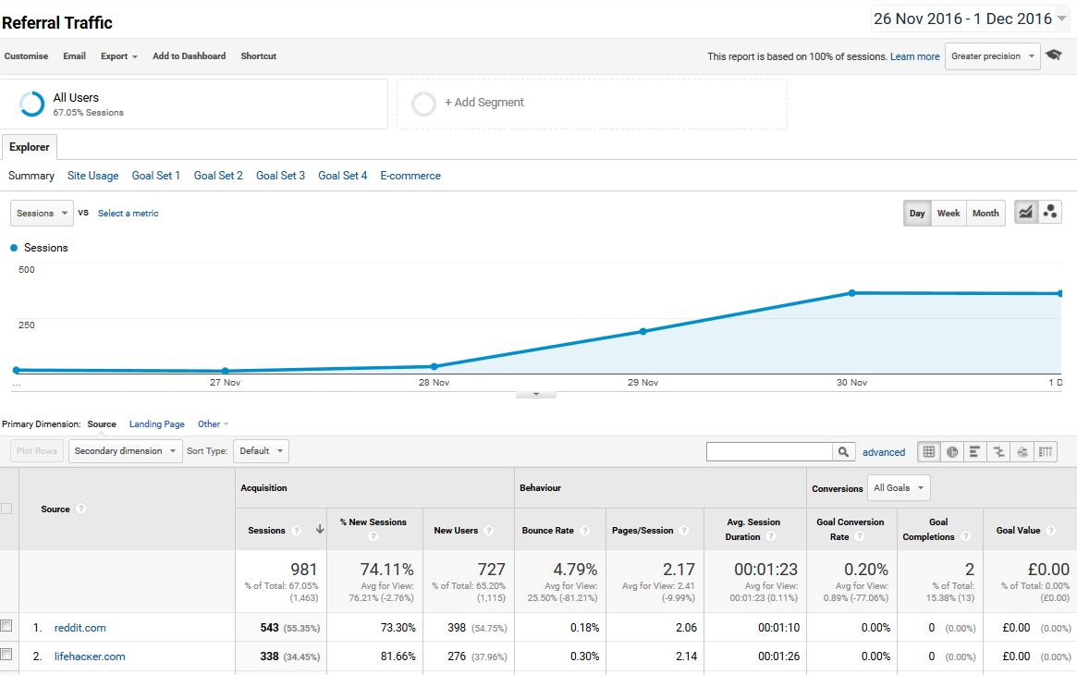Open the reddit.com source link

pyautogui.click(x=80, y=628)
